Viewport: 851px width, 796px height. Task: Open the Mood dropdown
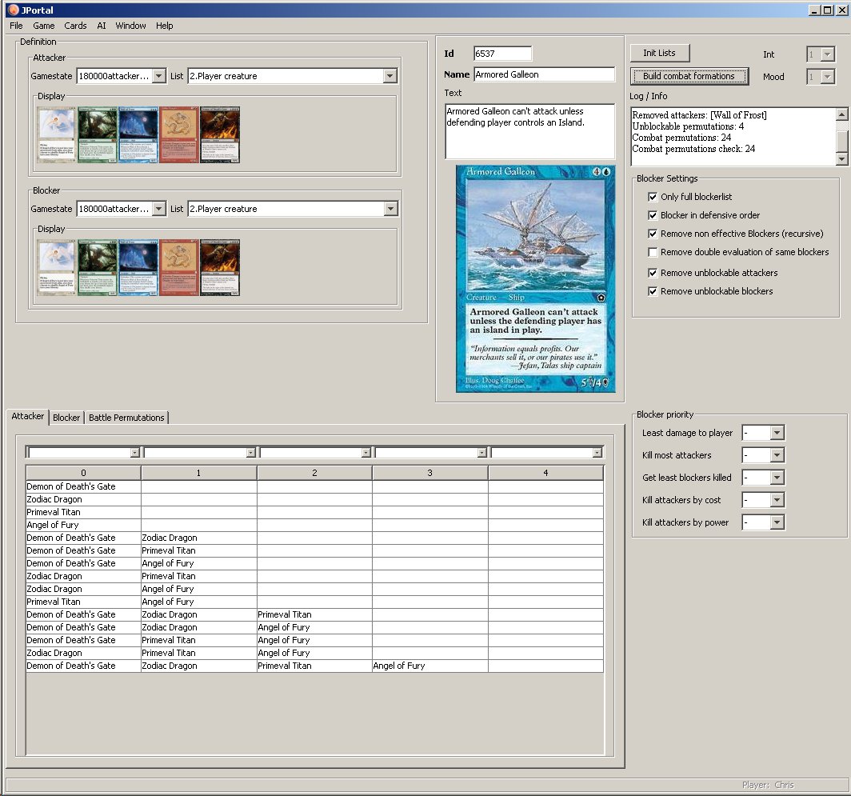[x=827, y=77]
